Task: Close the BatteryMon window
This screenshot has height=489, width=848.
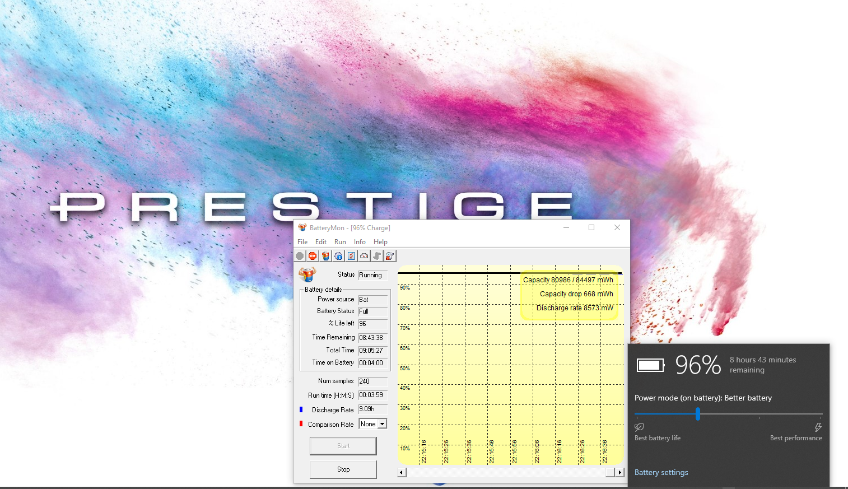Action: coord(617,227)
